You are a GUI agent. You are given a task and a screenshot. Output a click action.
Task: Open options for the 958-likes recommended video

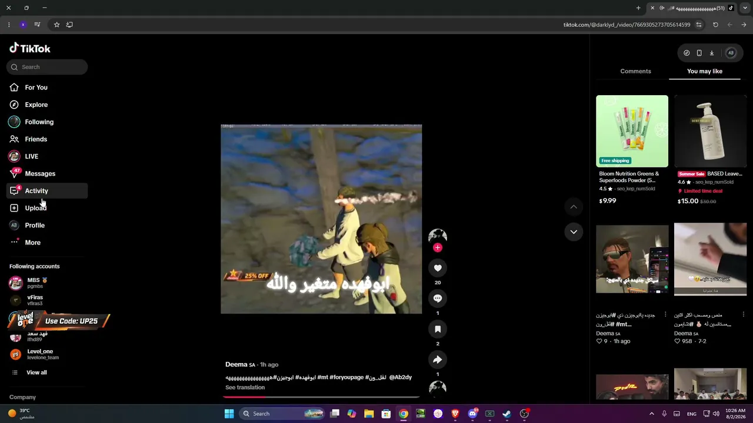tap(744, 315)
